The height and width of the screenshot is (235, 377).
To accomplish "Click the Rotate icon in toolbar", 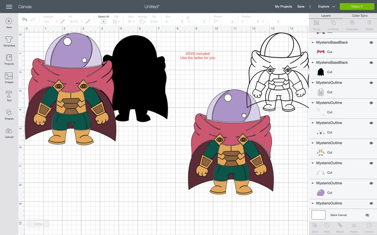I will 216,21.
